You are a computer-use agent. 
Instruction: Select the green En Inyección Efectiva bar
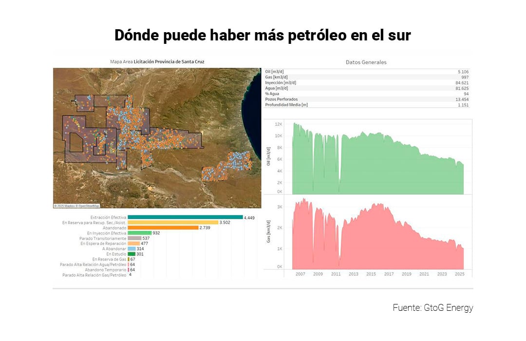140,233
